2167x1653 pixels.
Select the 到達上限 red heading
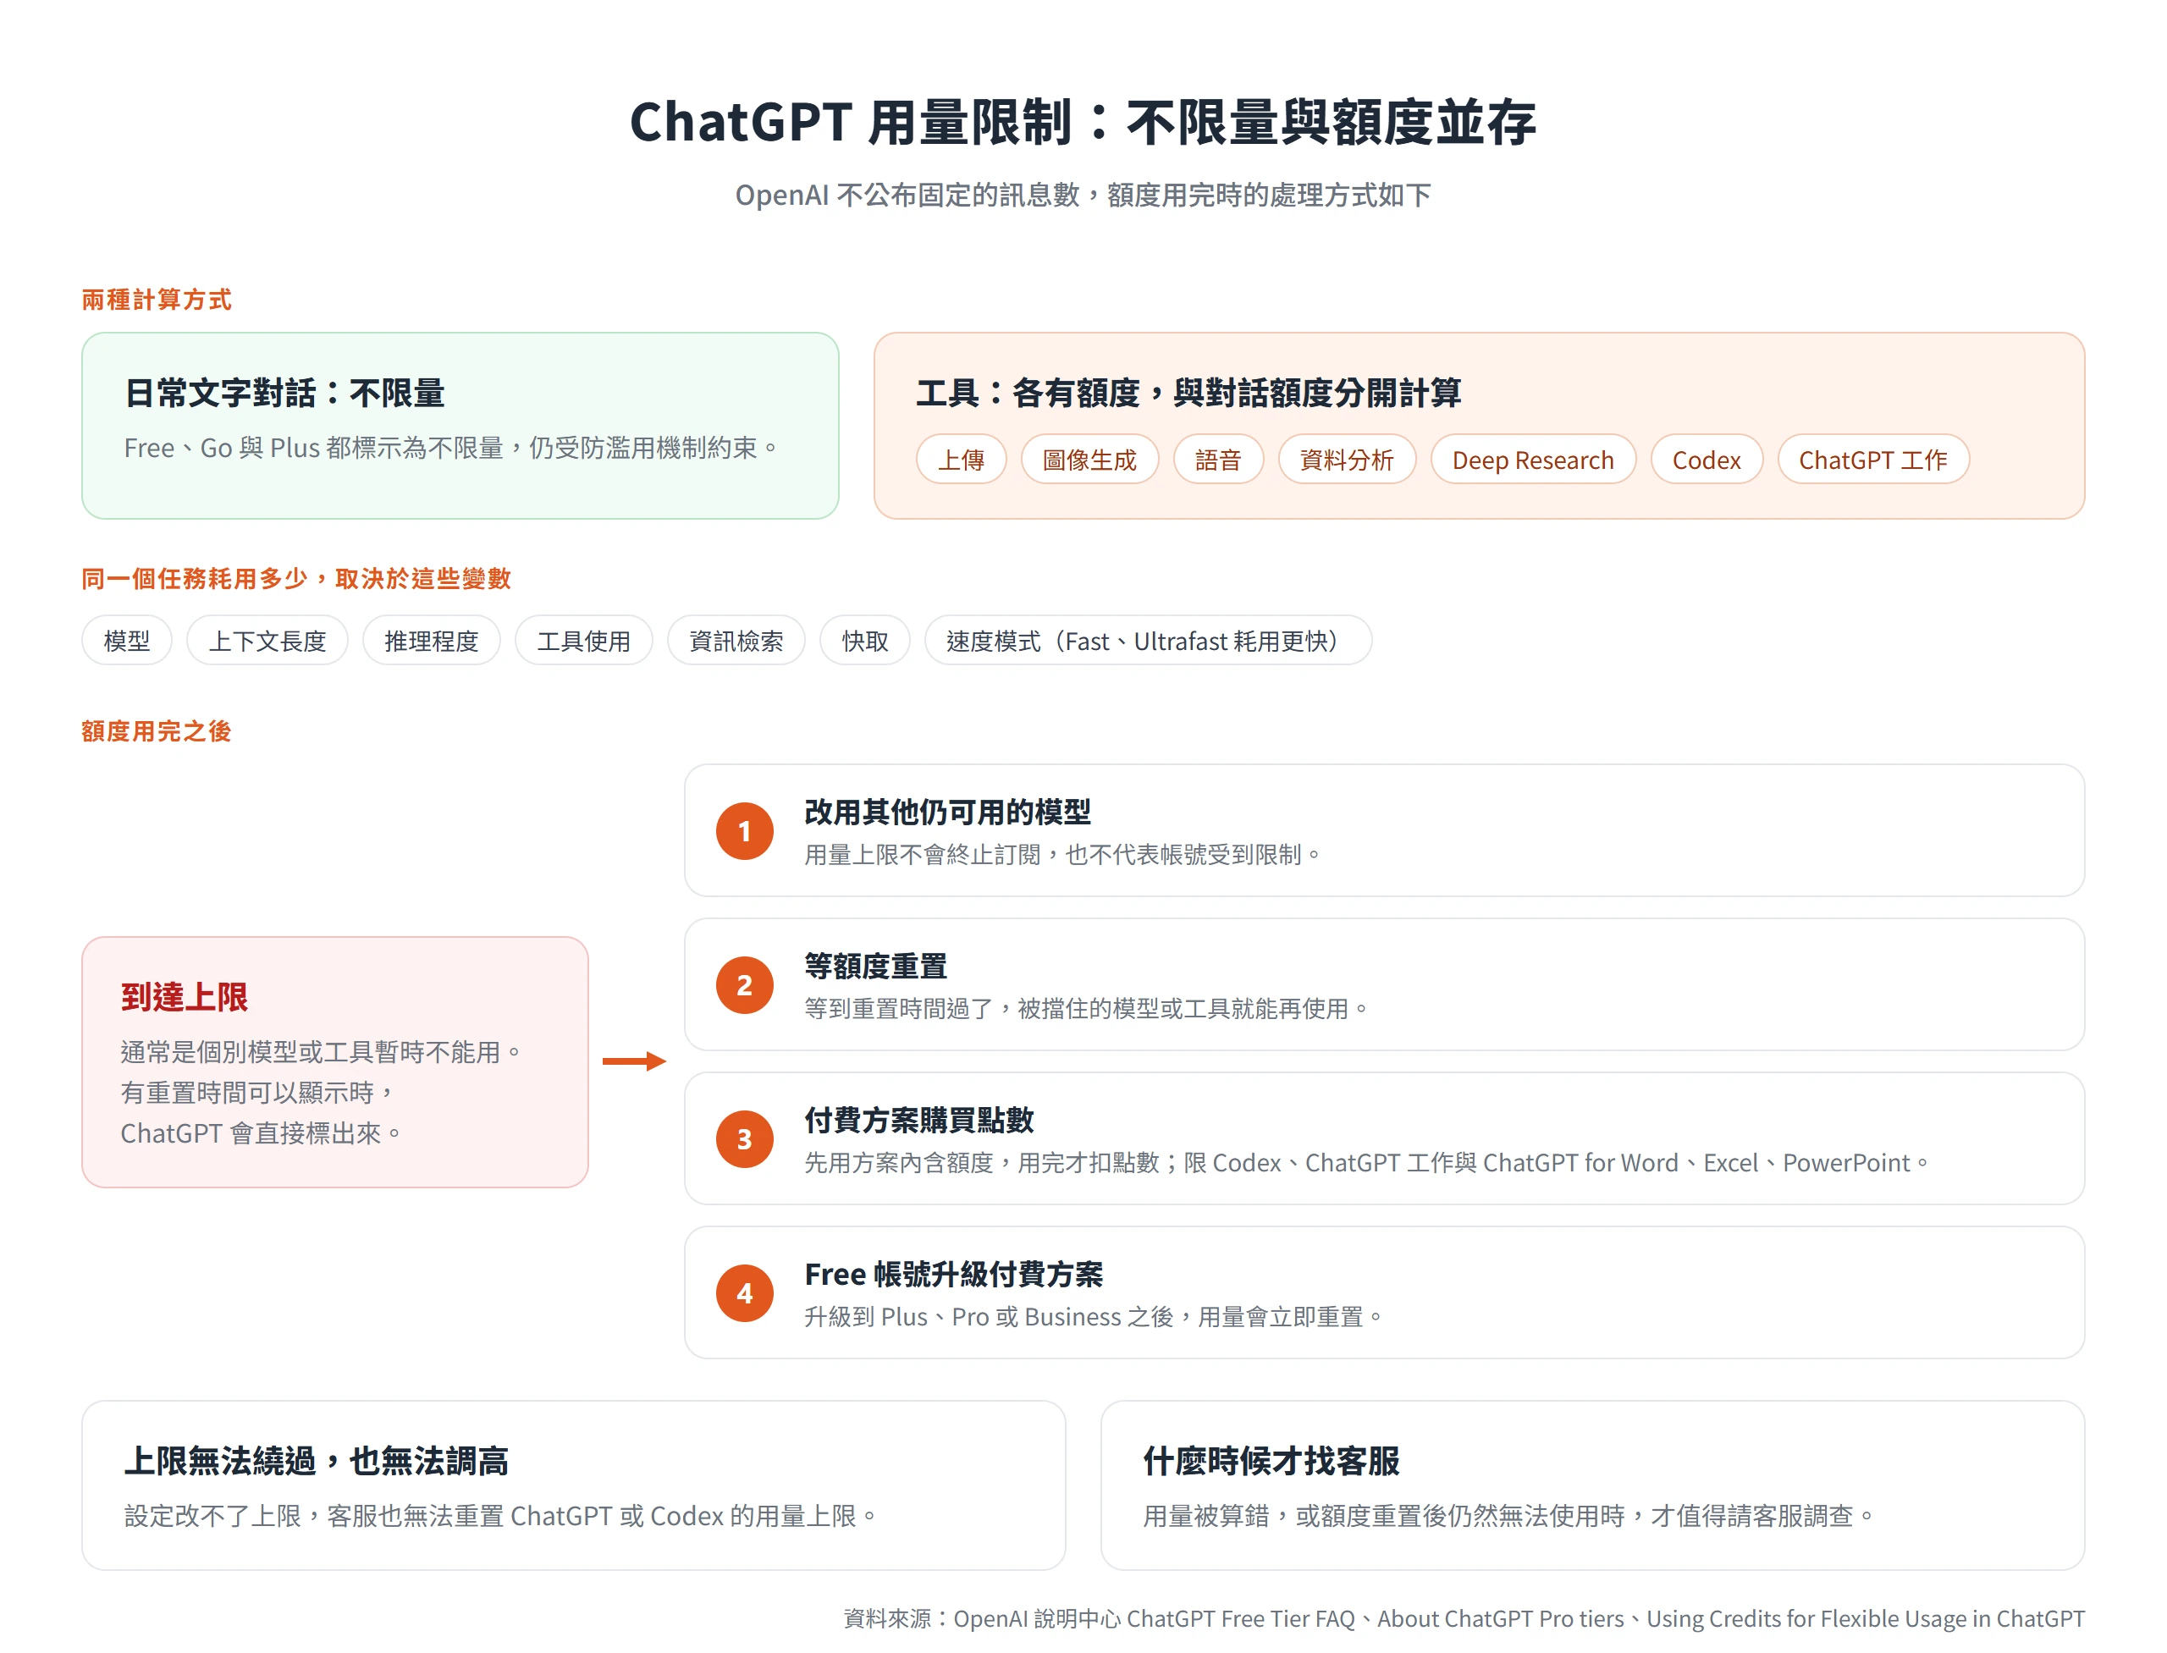(184, 997)
